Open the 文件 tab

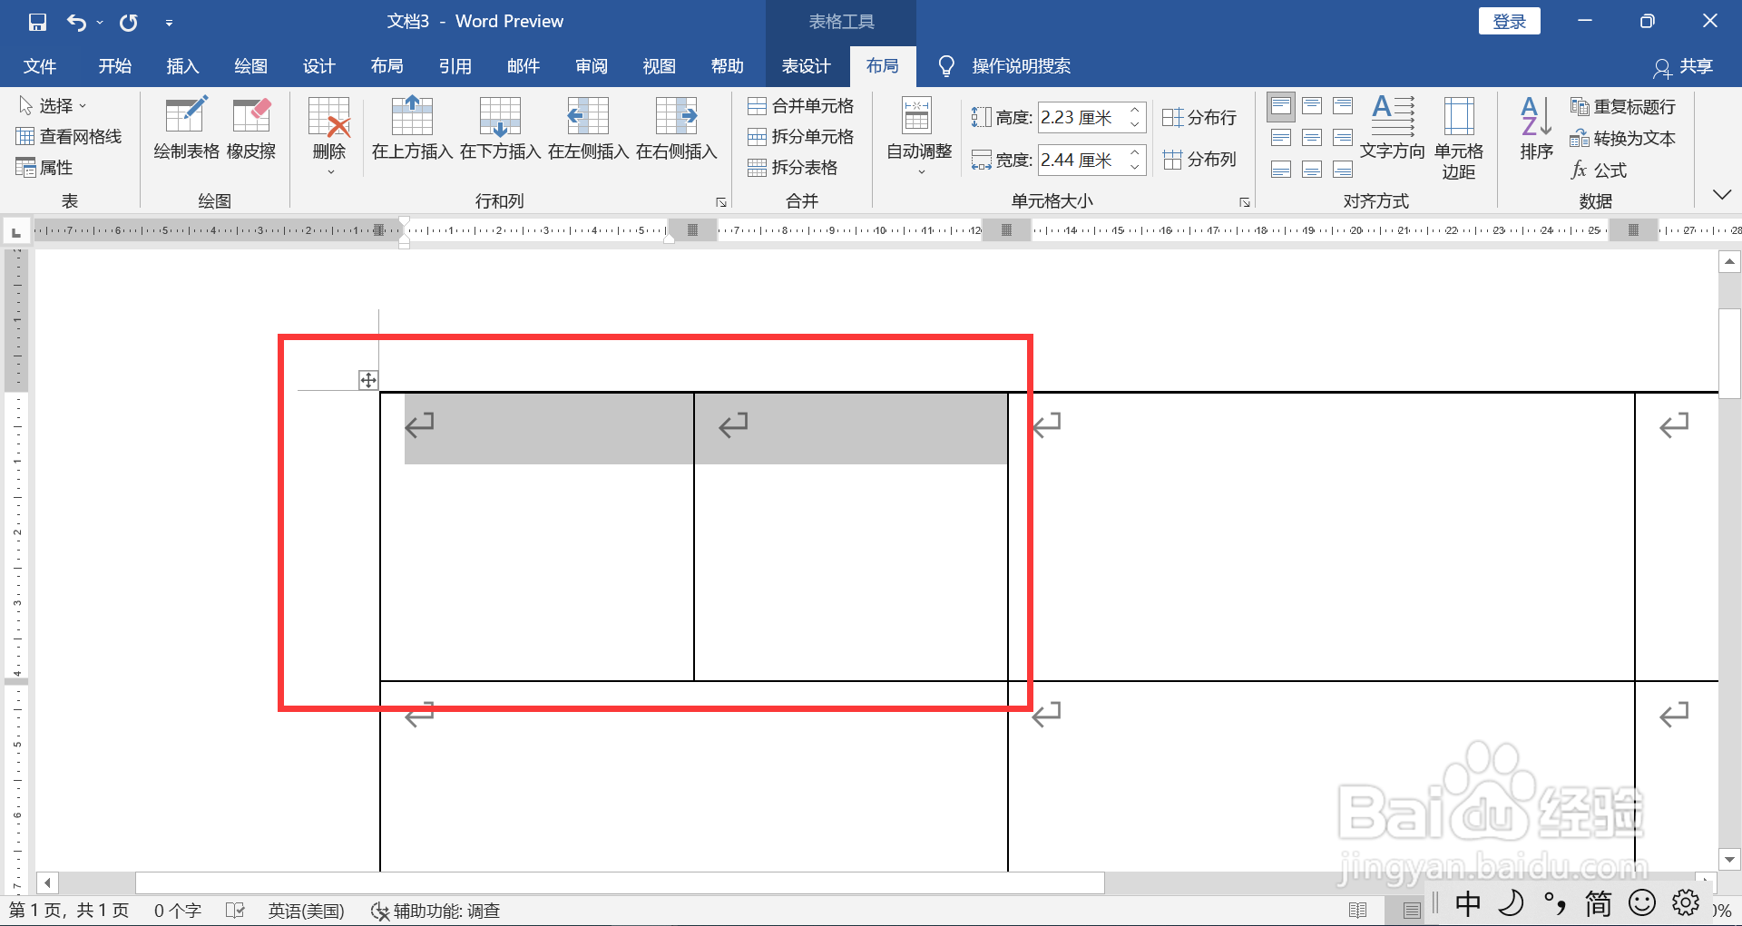tap(40, 66)
